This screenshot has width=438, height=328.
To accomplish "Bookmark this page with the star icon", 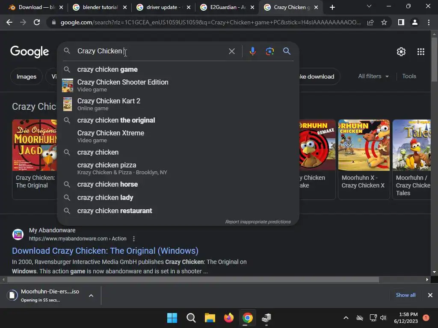I will tap(384, 22).
